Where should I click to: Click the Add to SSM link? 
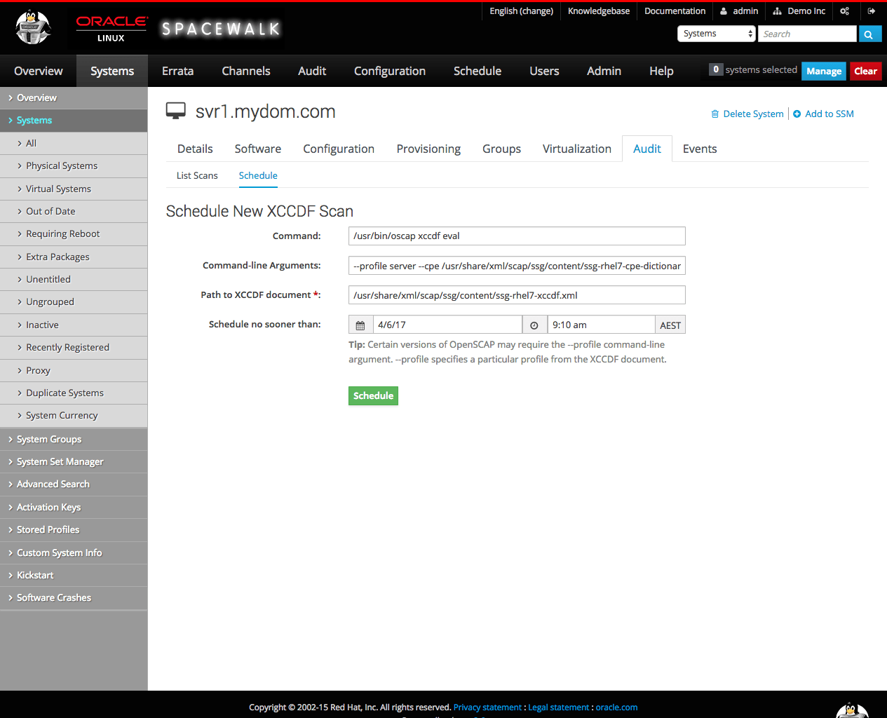coord(830,114)
